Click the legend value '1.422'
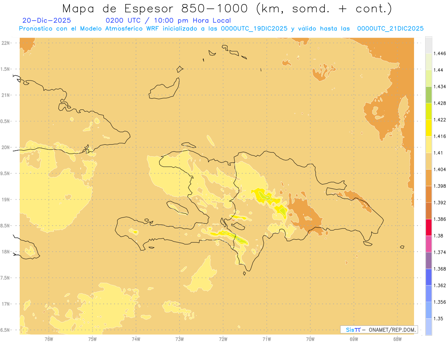 pyautogui.click(x=439, y=119)
